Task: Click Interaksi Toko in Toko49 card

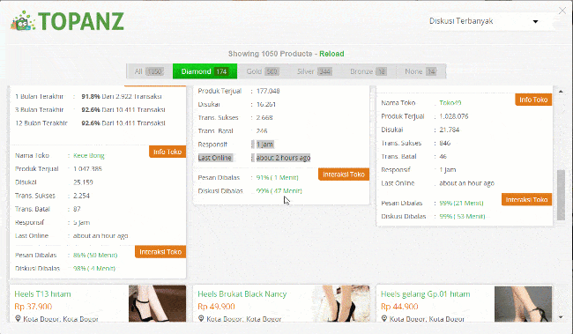Action: [x=526, y=199]
